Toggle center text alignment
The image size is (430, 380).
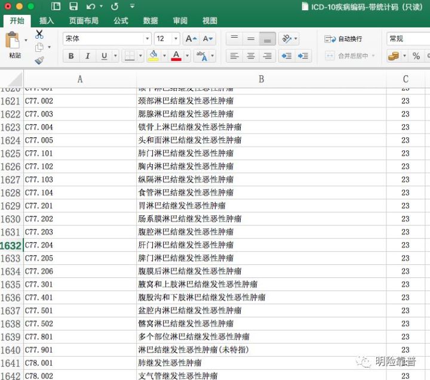(x=251, y=56)
